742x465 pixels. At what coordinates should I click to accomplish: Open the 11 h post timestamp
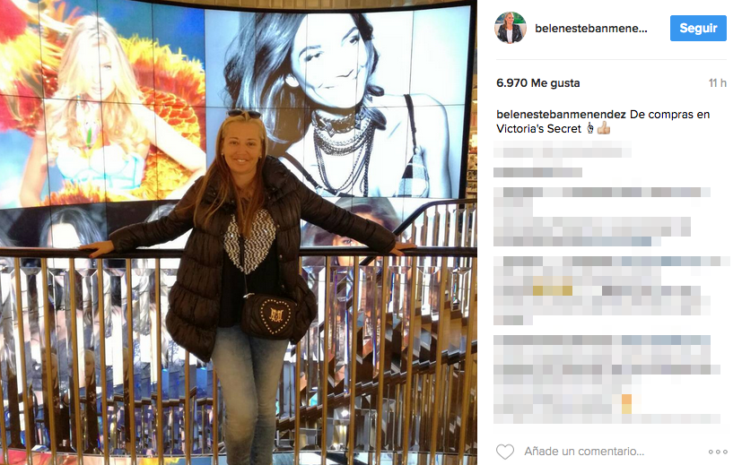(718, 83)
